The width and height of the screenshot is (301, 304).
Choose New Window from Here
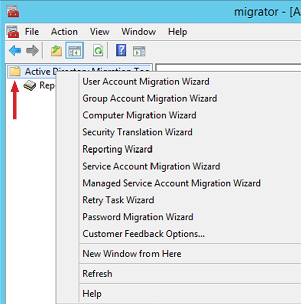coord(131,254)
